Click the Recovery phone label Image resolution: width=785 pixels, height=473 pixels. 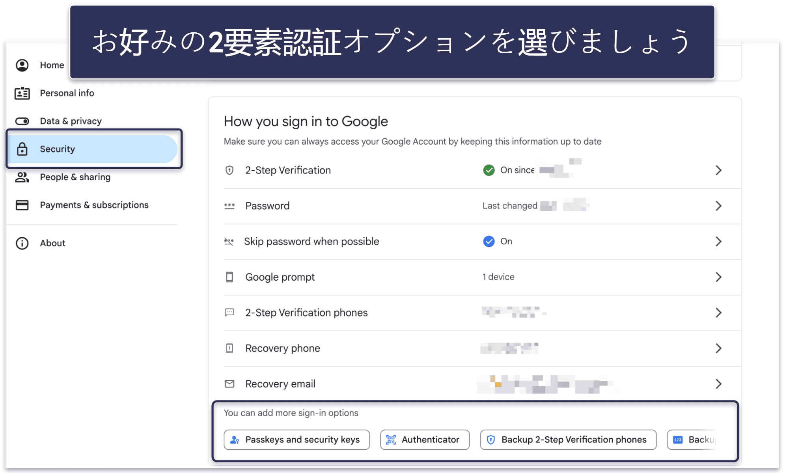click(x=283, y=348)
